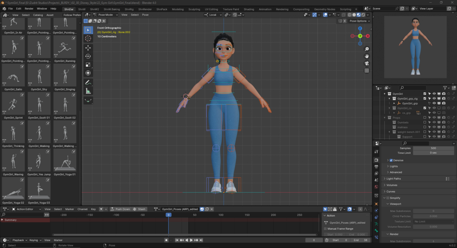Open the Render menu
Viewport: 457px width, 248px height.
tap(29, 9)
